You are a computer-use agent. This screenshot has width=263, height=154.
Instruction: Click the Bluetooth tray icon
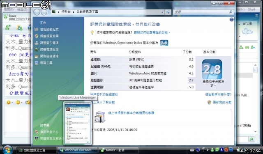click(221, 149)
